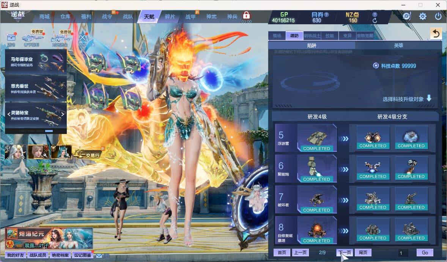Open 战队成员 team members

(x=38, y=255)
